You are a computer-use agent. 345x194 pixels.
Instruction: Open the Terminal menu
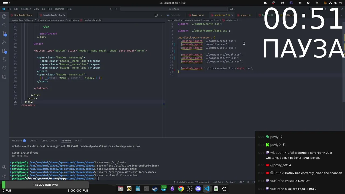[x=59, y=9]
